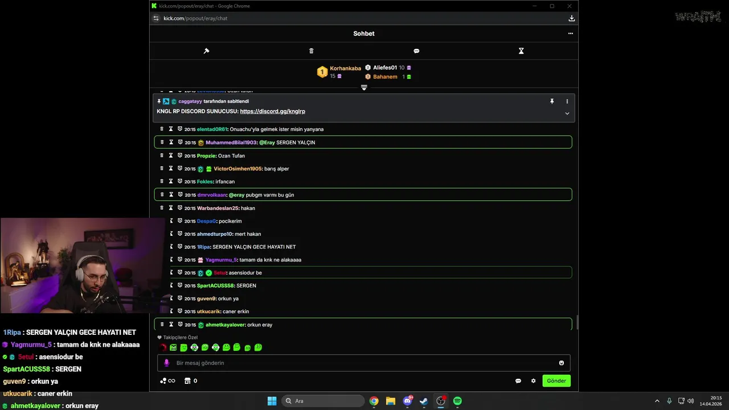Timeout user elentad0R61 with the hourglass

[x=171, y=129]
